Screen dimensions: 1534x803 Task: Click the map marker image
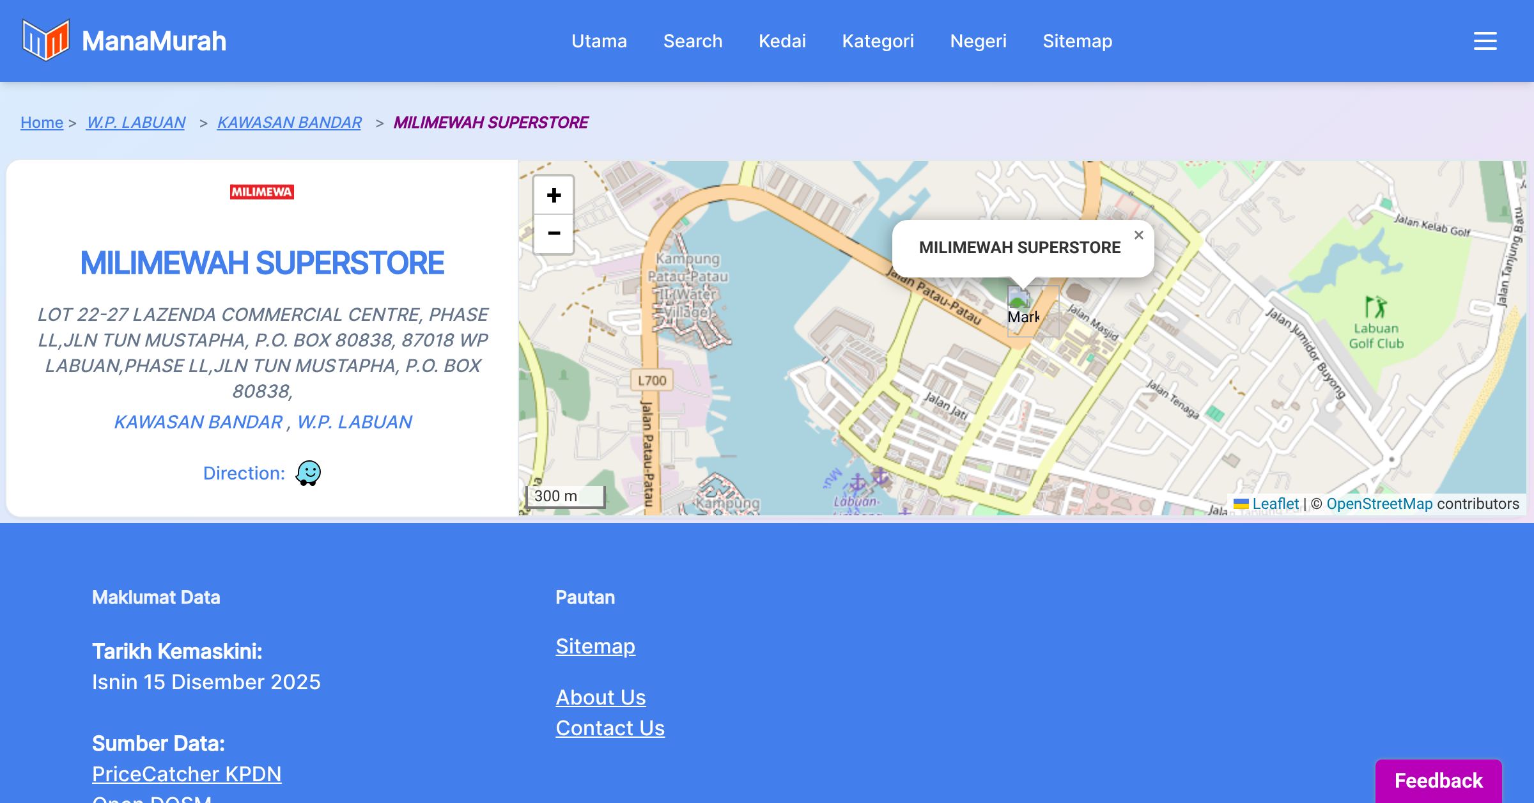1023,310
